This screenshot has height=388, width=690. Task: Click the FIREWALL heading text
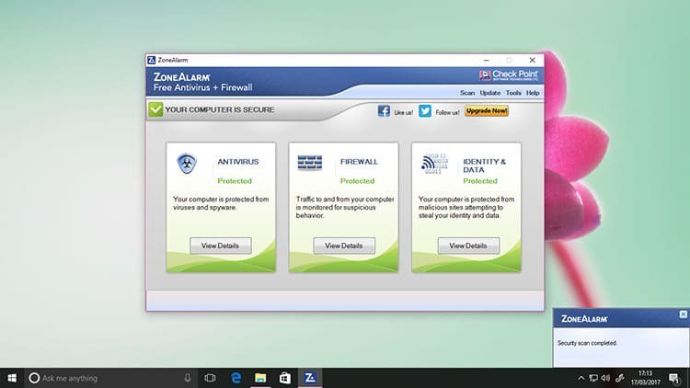coord(359,162)
